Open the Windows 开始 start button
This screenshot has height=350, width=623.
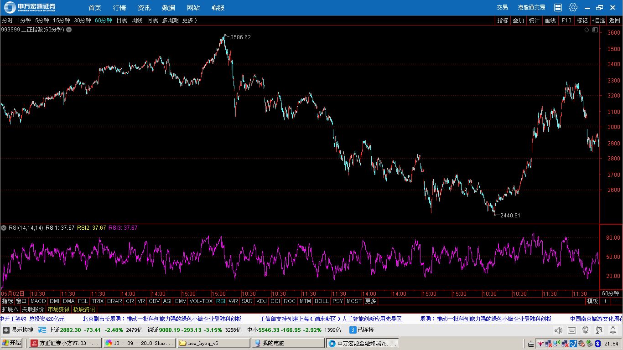(x=12, y=343)
